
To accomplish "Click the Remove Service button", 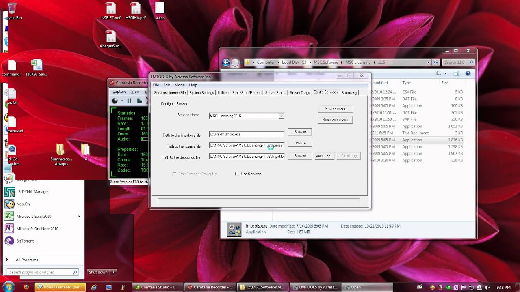I will tap(336, 120).
